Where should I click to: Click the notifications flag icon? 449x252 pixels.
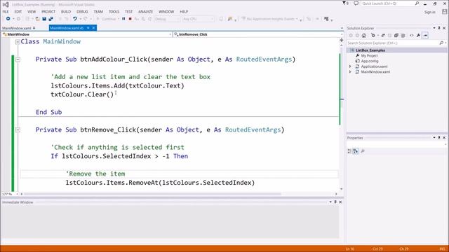[x=344, y=3]
